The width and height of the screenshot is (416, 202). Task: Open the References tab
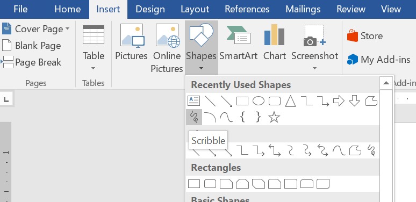click(247, 9)
